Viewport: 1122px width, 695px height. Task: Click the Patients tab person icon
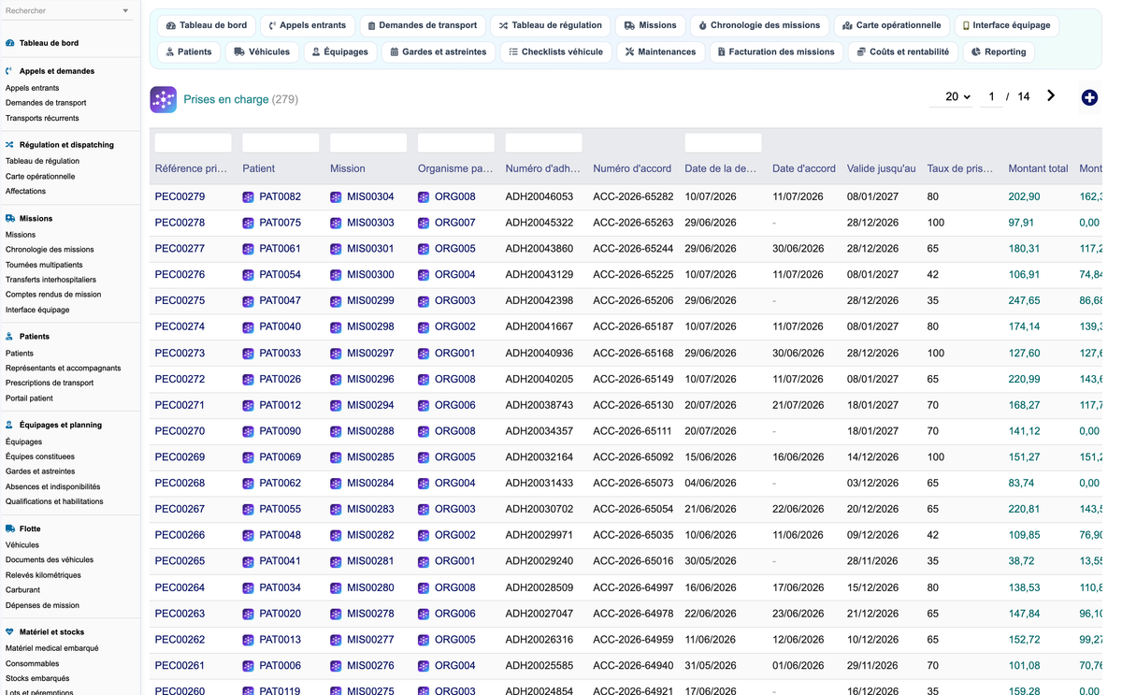click(169, 51)
